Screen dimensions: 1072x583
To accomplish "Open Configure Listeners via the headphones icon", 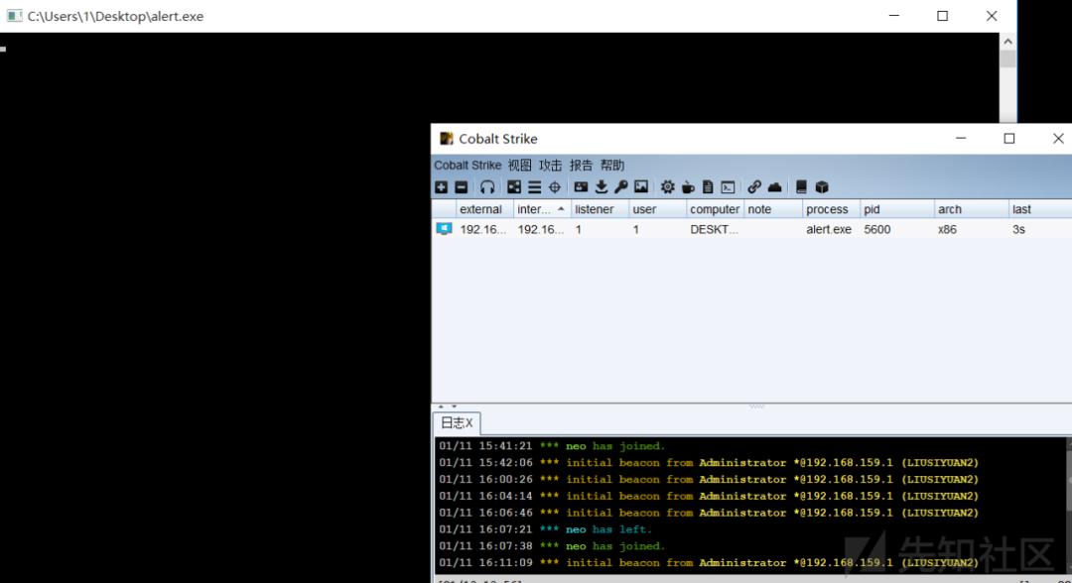I will point(486,187).
